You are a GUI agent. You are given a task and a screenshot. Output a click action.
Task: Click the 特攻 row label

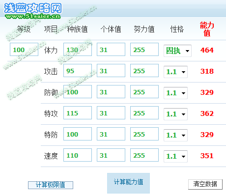click(51, 114)
